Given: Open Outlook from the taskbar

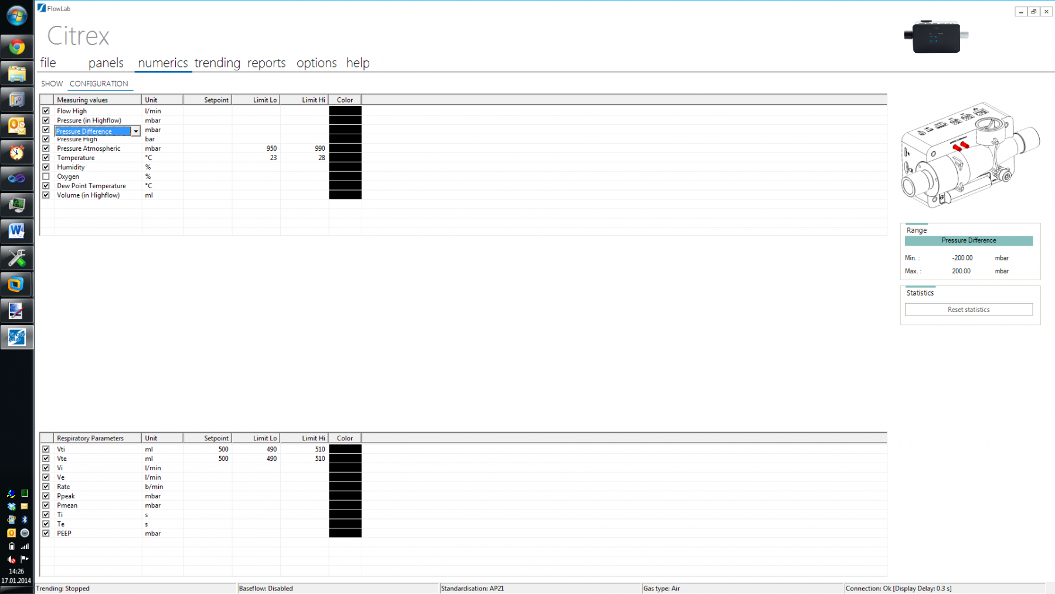Looking at the screenshot, I should [x=17, y=125].
